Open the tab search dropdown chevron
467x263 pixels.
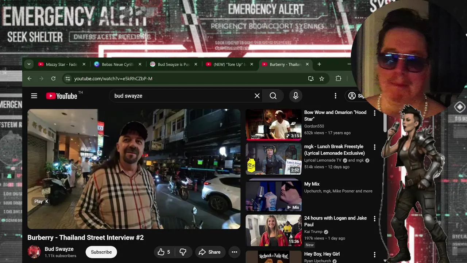[29, 64]
